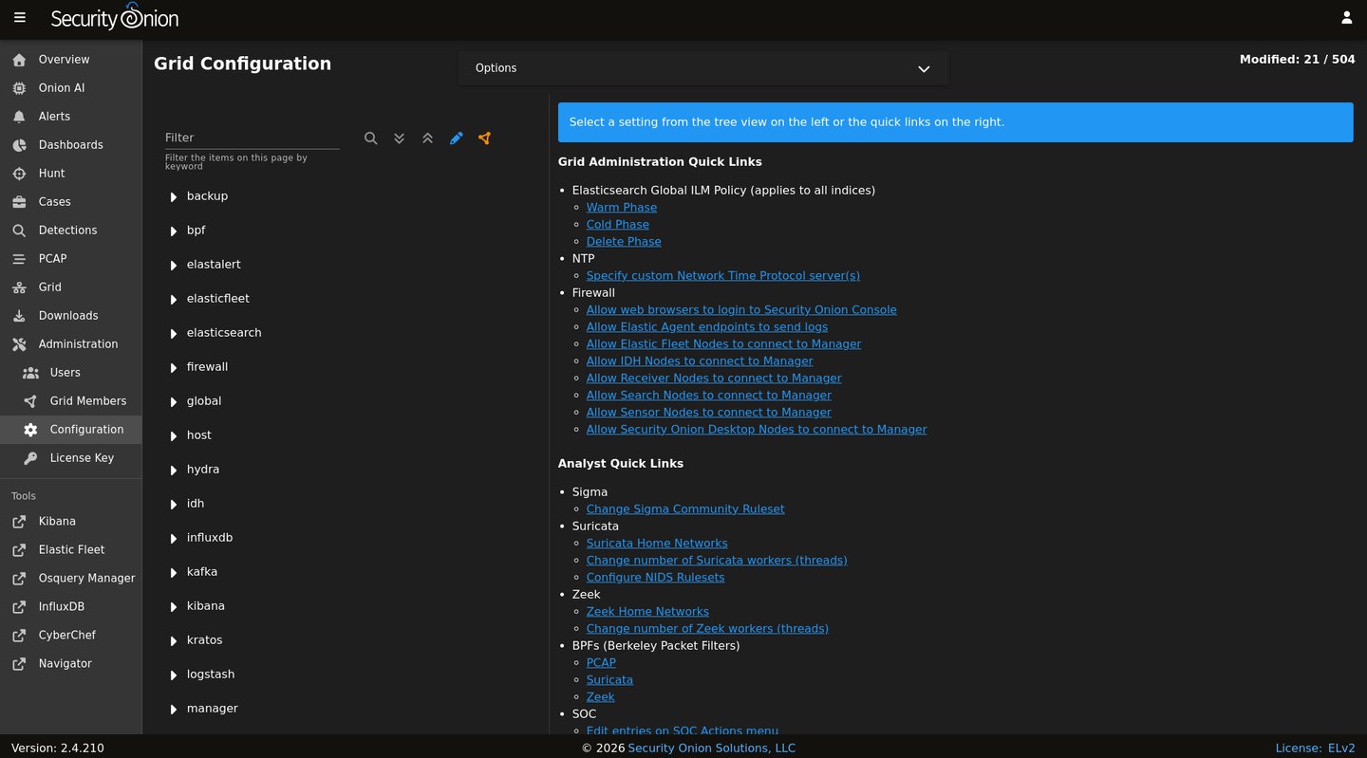Screen dimensions: 1367x758
Task: Expand the elasticfleet tree node
Action: [174, 300]
